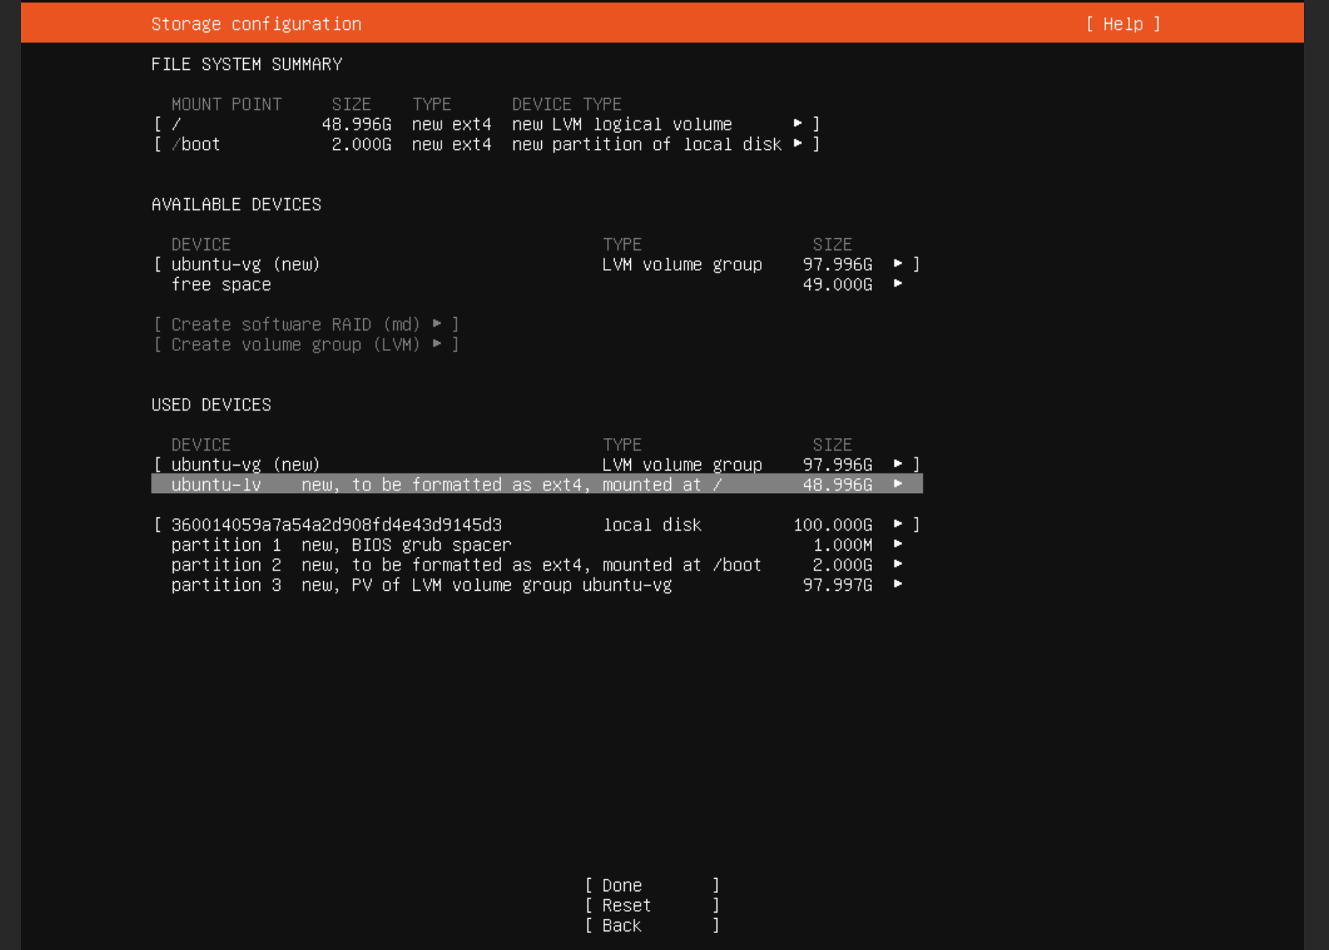Screen dimensions: 1329x950
Task: Open the arrow for ubuntu-lv logical volume
Action: point(898,485)
